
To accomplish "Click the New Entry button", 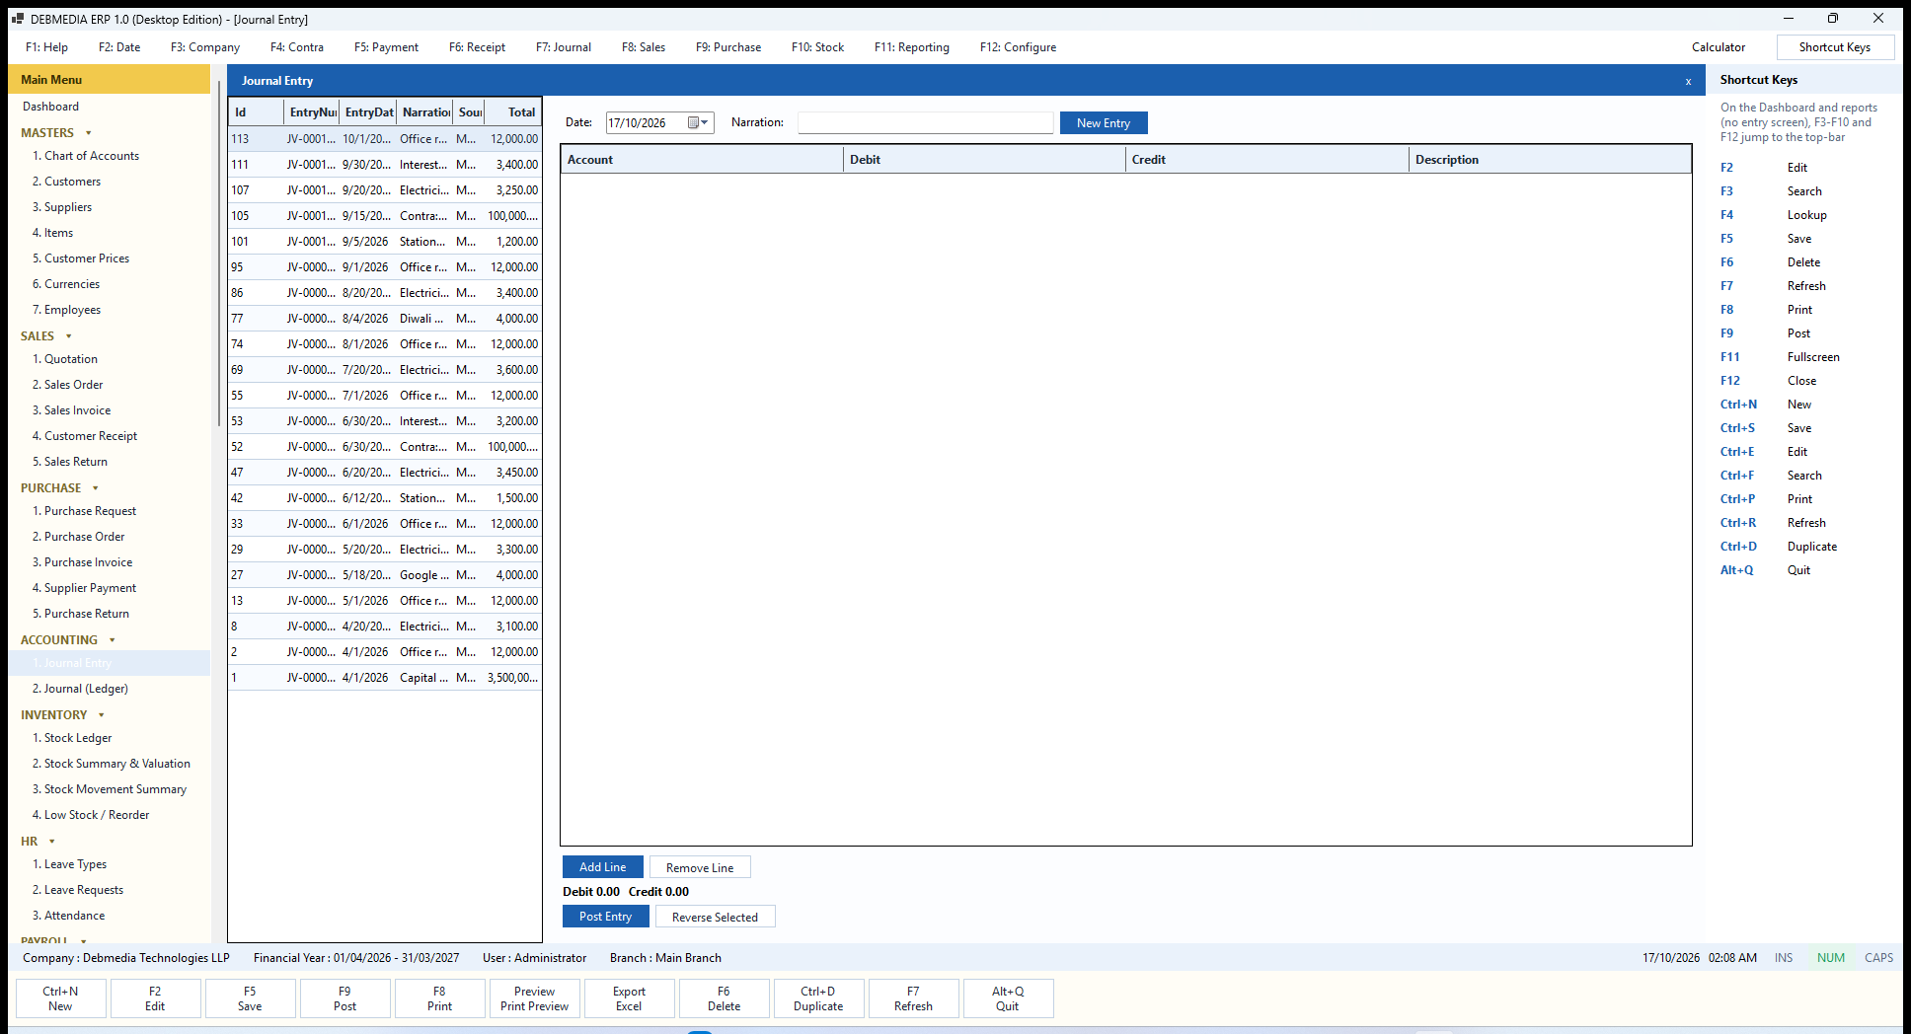I will [1104, 122].
